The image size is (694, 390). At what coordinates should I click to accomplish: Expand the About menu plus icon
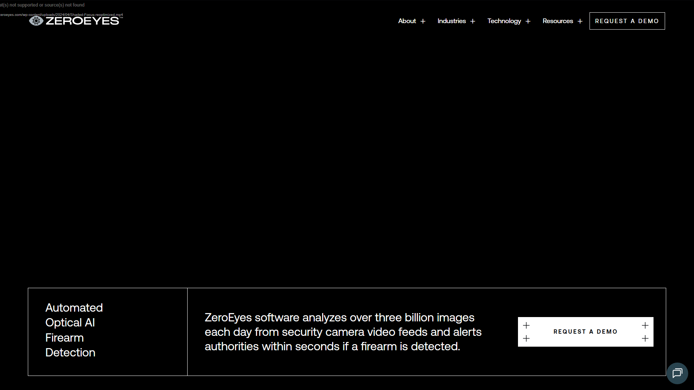pos(423,21)
